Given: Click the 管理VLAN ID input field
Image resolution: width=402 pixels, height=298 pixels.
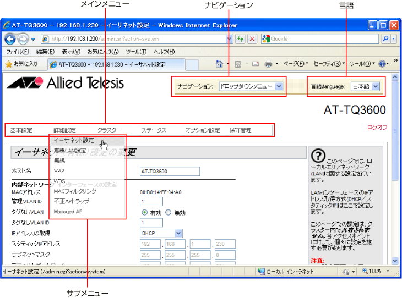Looking at the screenshot, I should (x=151, y=201).
